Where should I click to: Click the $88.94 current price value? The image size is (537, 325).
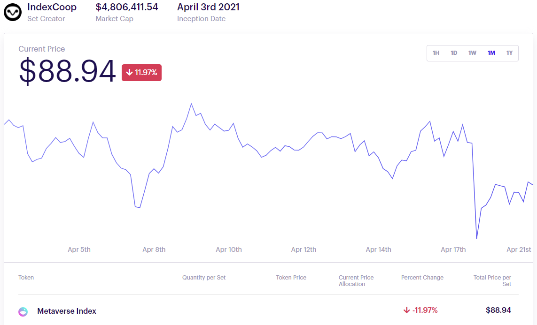click(67, 72)
